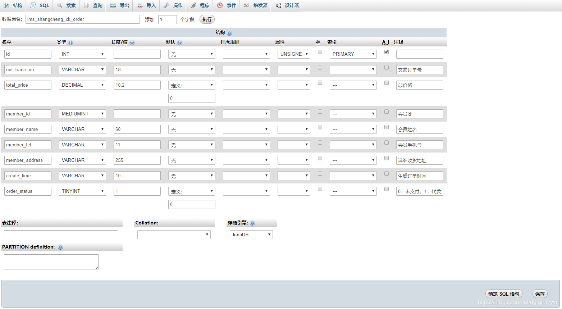Click help icon beside 长度/值 column
This screenshot has width=562, height=309.
pyautogui.click(x=132, y=42)
